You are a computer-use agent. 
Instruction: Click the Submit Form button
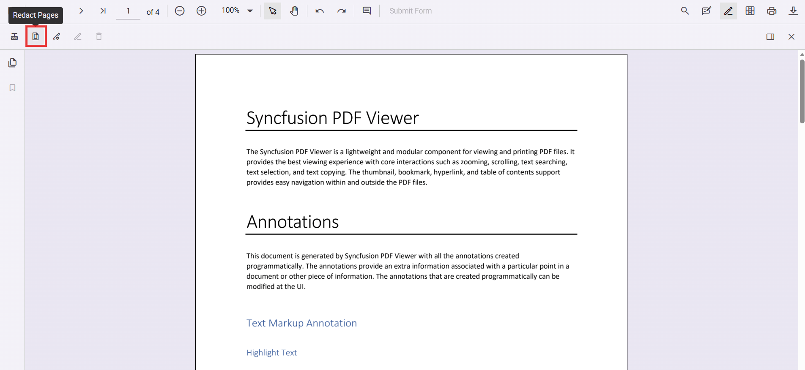coord(411,11)
